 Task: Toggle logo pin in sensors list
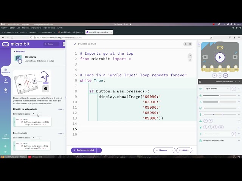221,127
